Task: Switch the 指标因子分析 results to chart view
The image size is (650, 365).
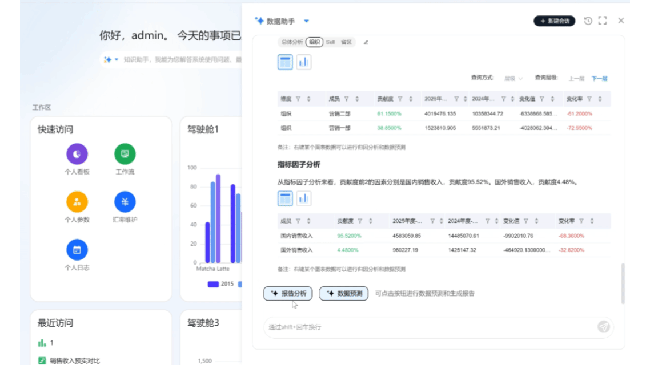Action: pos(304,198)
